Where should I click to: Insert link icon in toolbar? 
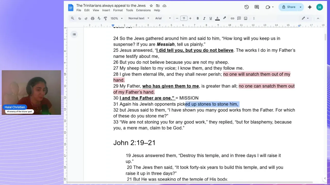(232, 18)
